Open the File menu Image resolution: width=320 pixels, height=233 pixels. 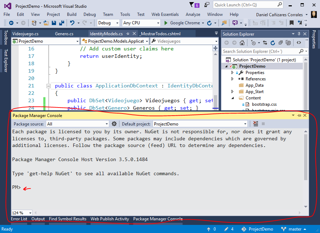point(7,14)
